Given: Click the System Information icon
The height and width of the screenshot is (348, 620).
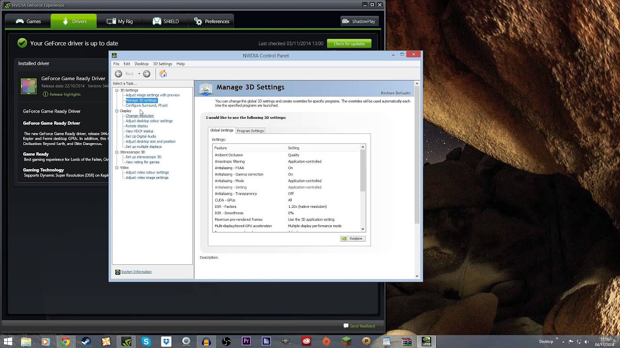Looking at the screenshot, I should tap(118, 272).
